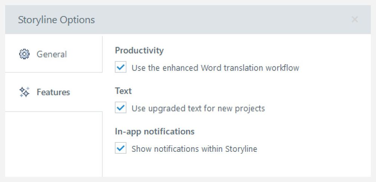The width and height of the screenshot is (376, 182).
Task: Turn off Show notifications within Storyline checkbox
Action: [121, 149]
